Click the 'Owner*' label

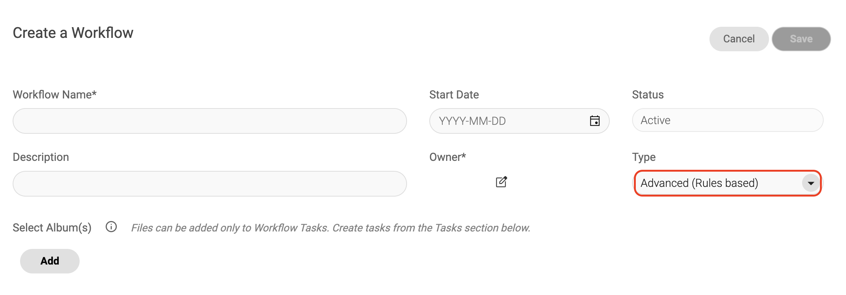point(448,157)
